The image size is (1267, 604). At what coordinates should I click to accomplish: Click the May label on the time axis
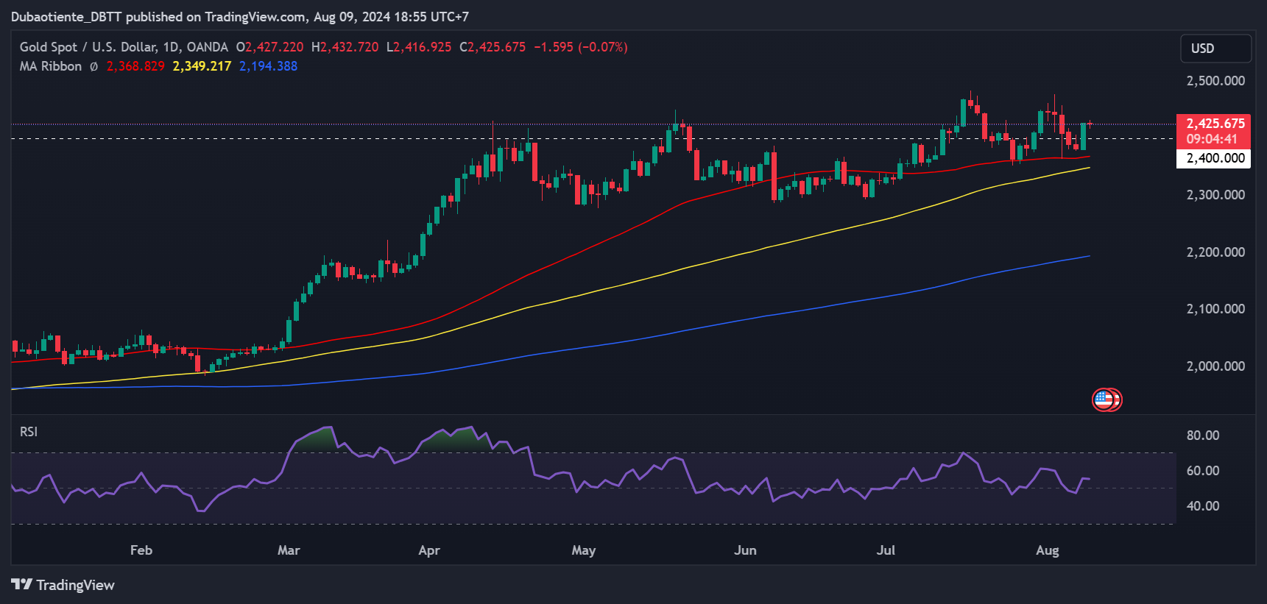584,550
